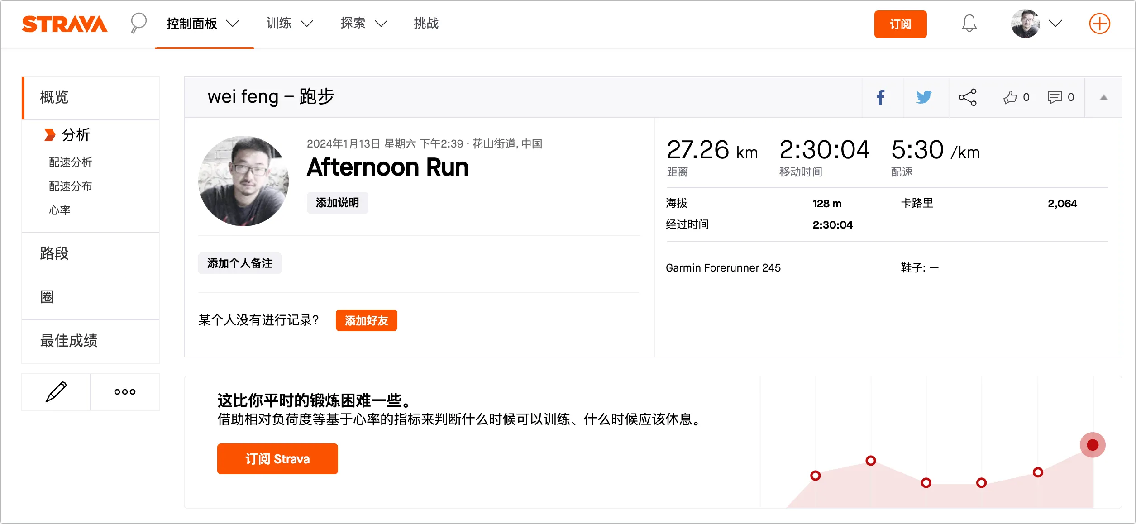Click the 添加好友 button
The image size is (1136, 524).
click(366, 320)
